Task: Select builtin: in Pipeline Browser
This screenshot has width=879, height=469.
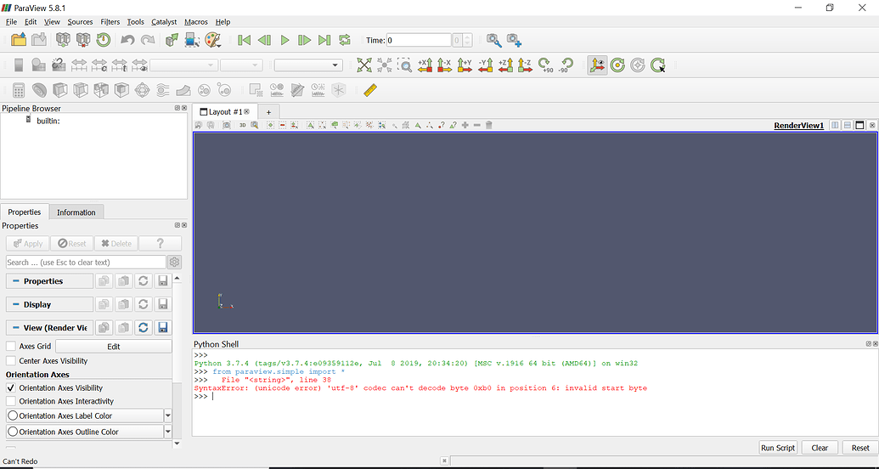Action: [x=48, y=121]
